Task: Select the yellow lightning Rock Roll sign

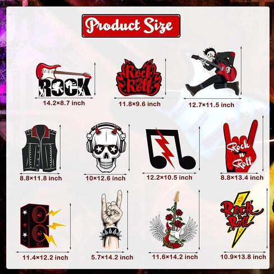Action: pyautogui.click(x=242, y=220)
